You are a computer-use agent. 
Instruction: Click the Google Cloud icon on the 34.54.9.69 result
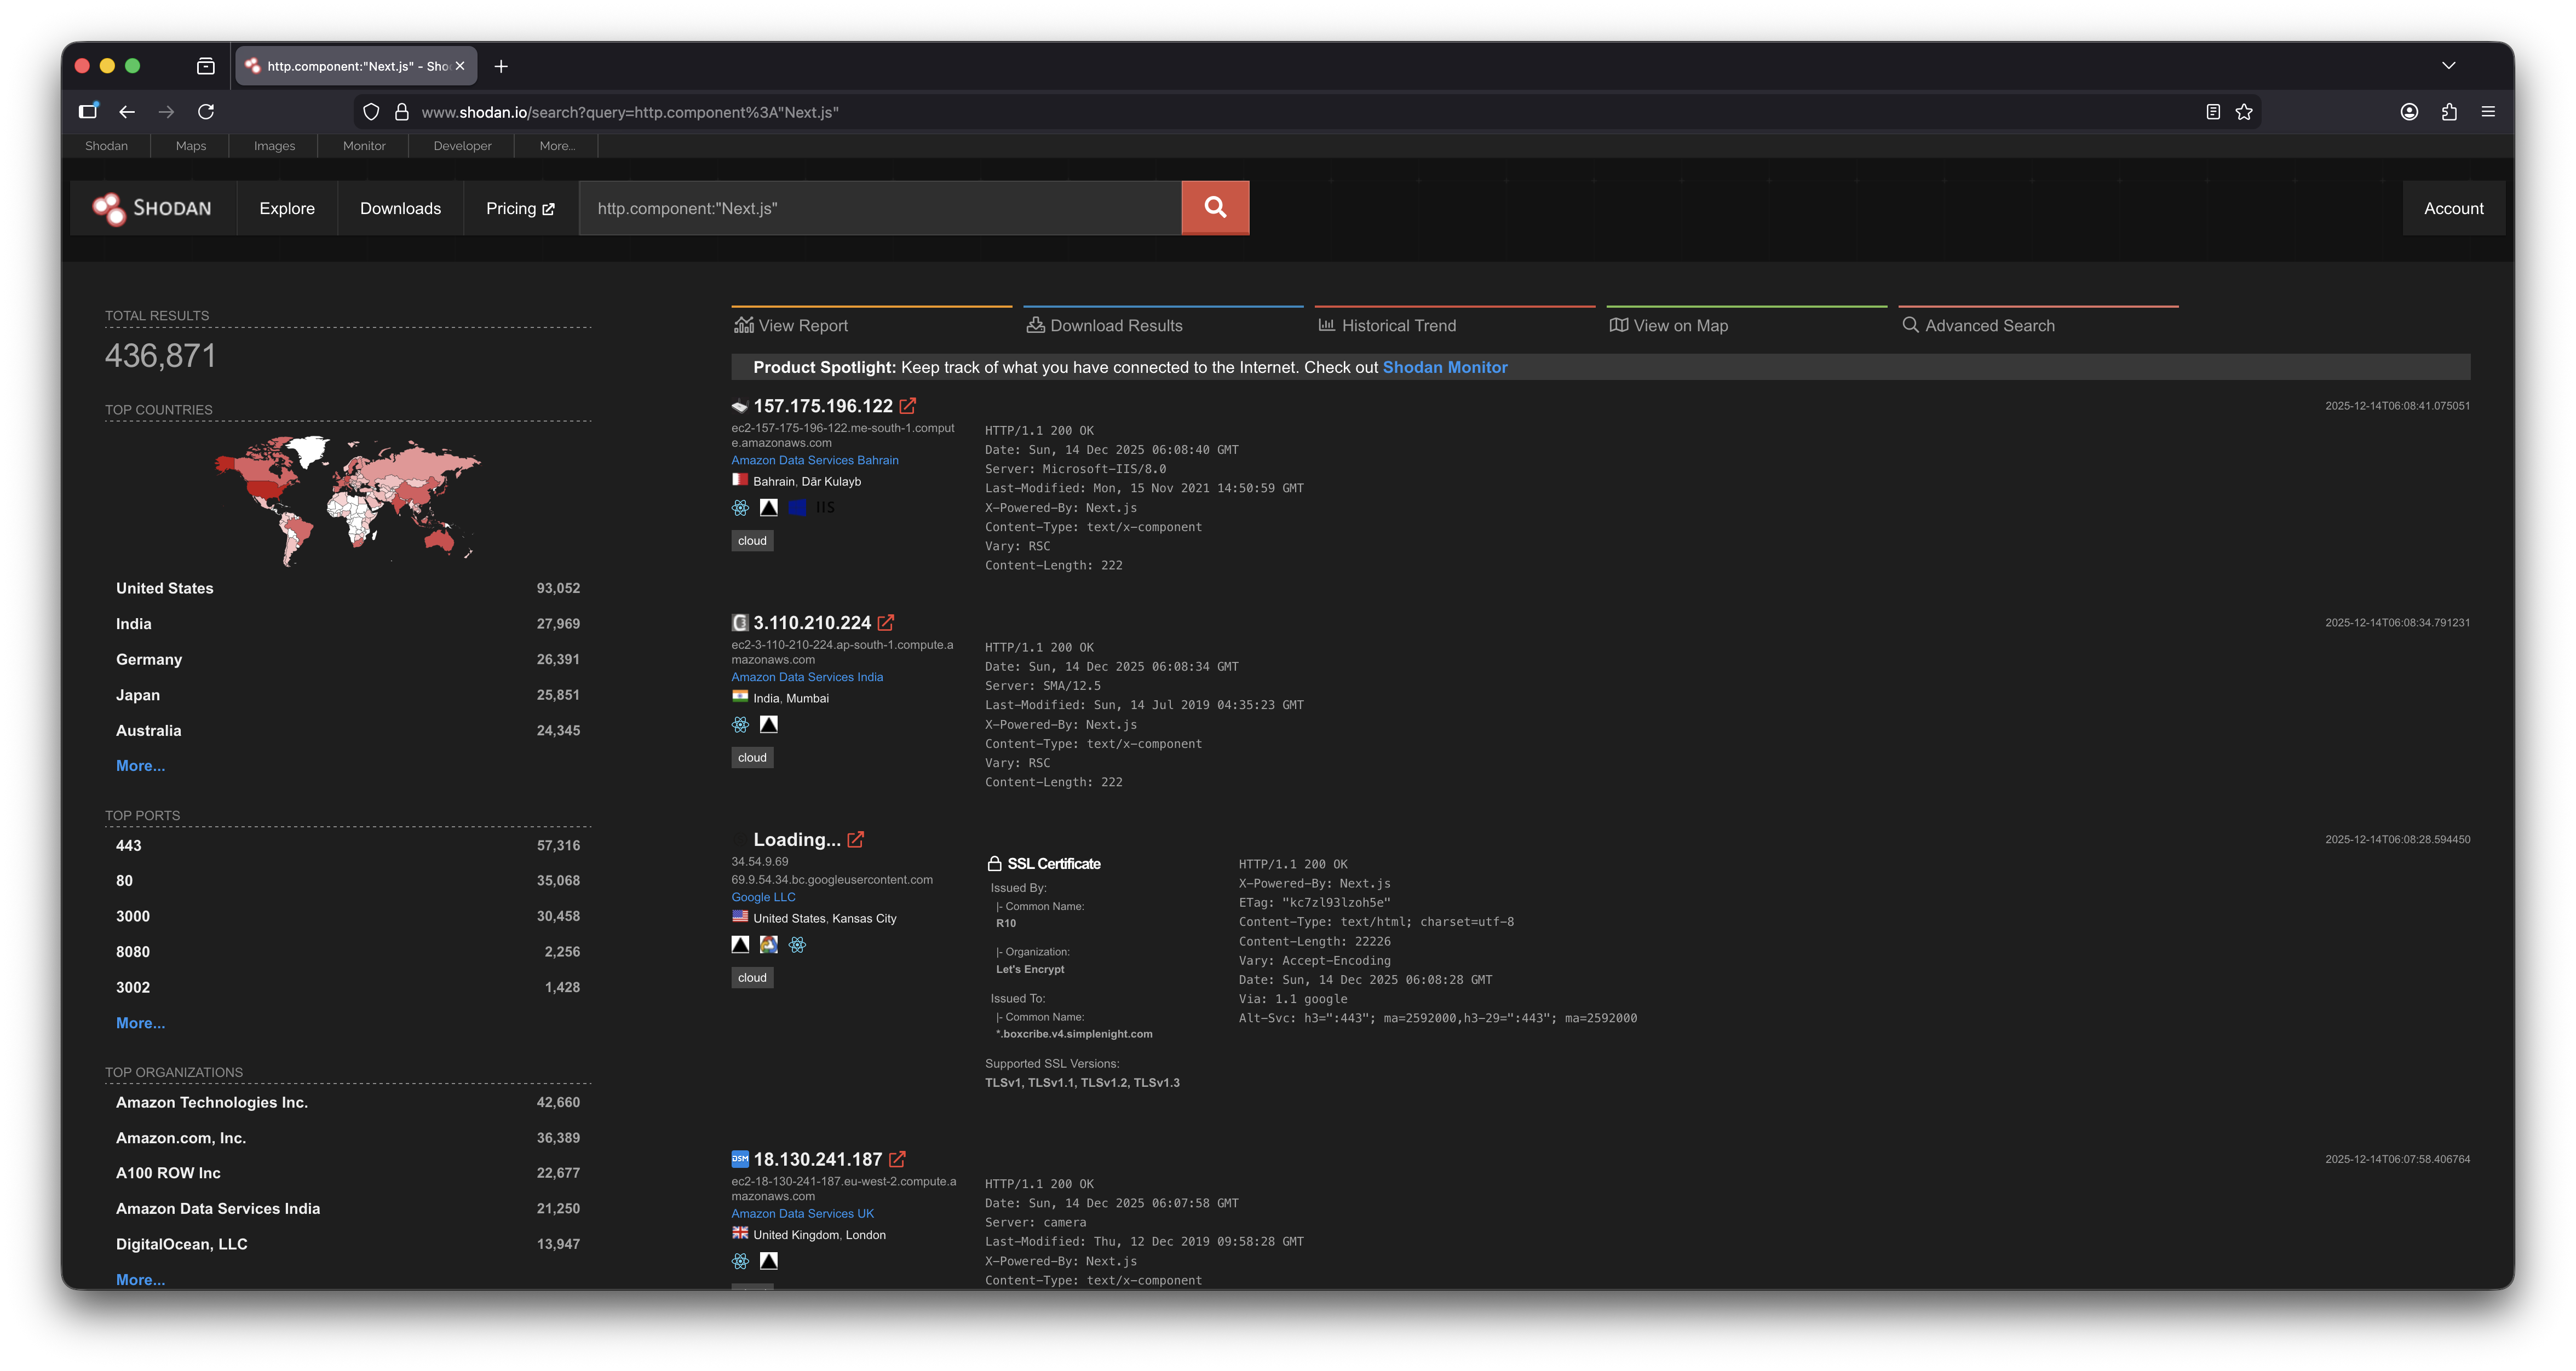point(769,945)
